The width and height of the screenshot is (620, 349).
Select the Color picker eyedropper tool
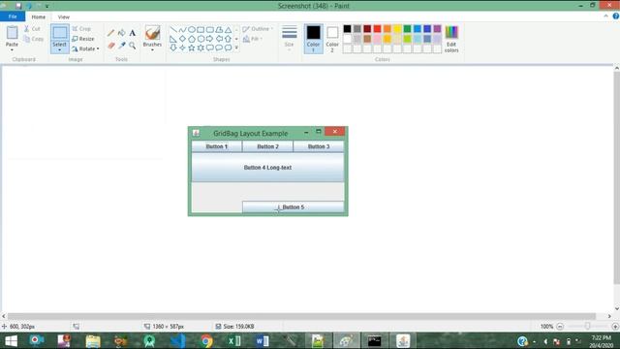[122, 46]
